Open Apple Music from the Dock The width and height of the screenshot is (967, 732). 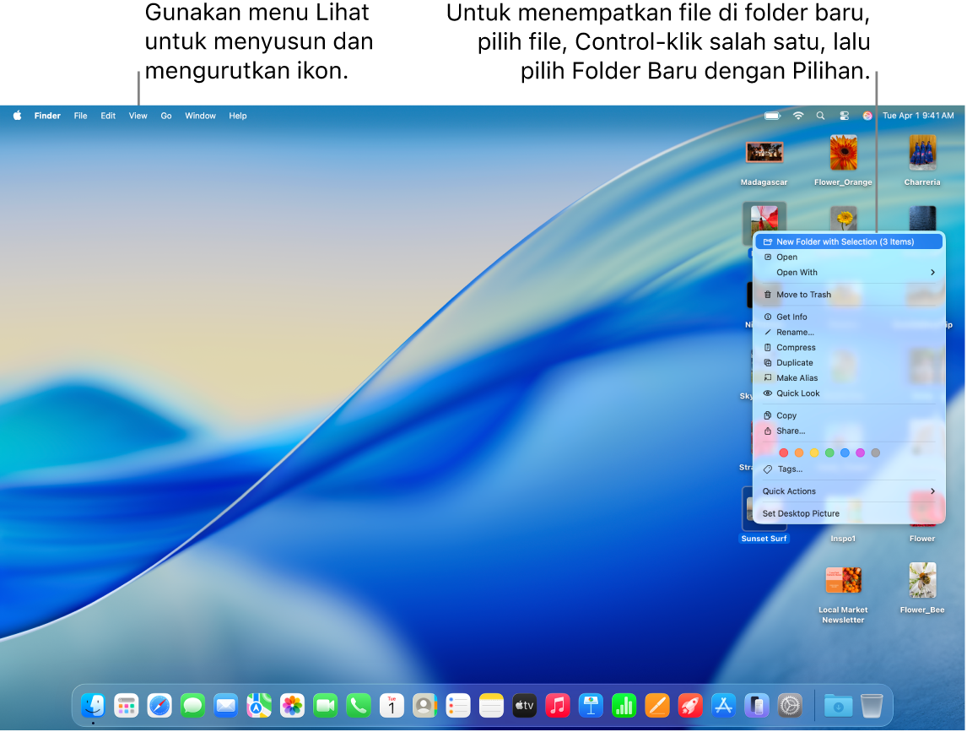557,705
